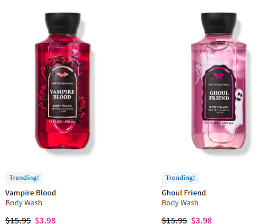
Task: Open the Ghoul Friend body wash product image
Action: coord(219,81)
